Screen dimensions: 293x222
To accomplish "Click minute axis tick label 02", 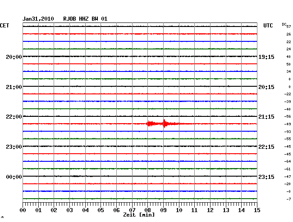I will click(x=54, y=210).
